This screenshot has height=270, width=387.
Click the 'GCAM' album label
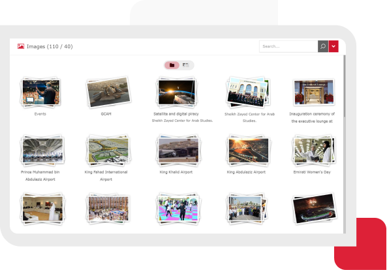[106, 114]
